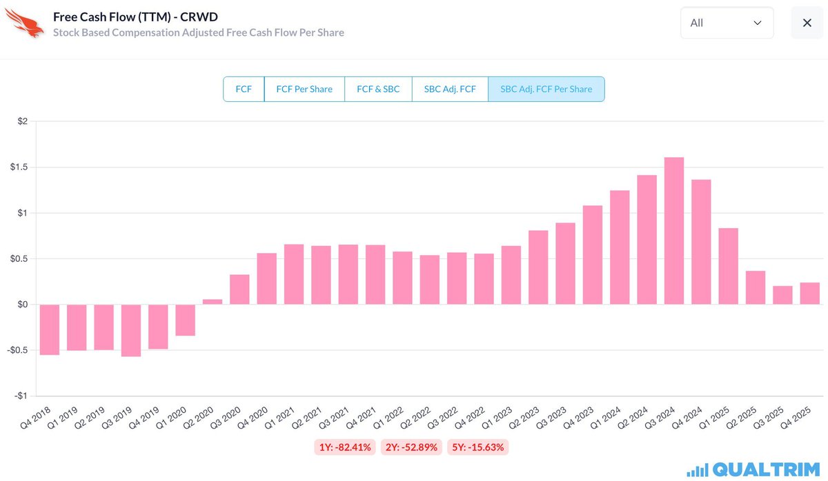Click the Q4 2025 bar

pyautogui.click(x=809, y=294)
